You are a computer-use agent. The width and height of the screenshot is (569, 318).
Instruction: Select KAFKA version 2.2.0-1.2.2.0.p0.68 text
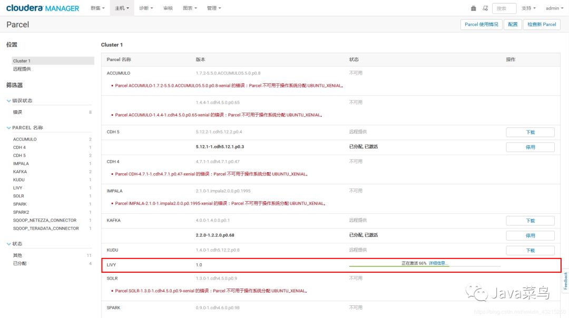click(215, 235)
